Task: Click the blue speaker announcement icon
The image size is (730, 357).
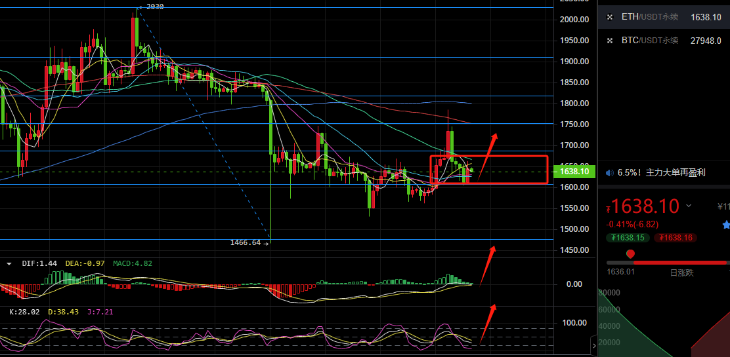Action: [609, 173]
